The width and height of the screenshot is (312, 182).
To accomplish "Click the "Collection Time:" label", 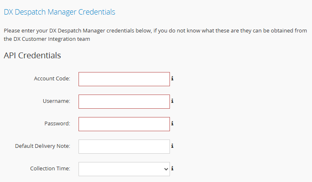I will tap(50, 168).
